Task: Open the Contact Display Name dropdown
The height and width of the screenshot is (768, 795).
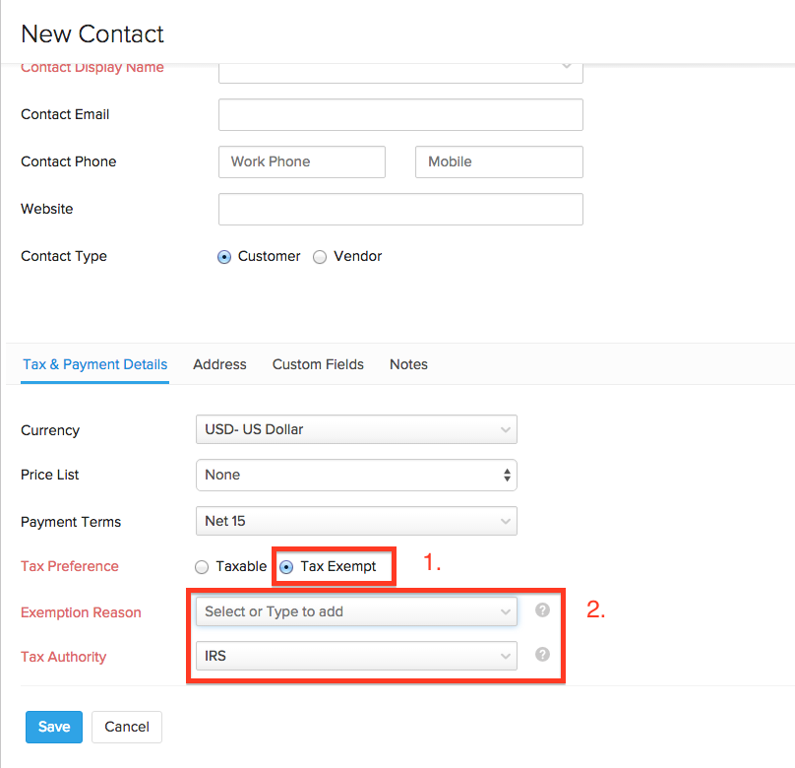Action: tap(399, 67)
